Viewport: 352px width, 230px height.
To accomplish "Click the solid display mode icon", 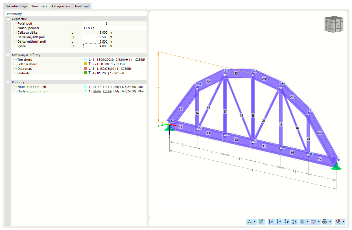I will pyautogui.click(x=302, y=222).
